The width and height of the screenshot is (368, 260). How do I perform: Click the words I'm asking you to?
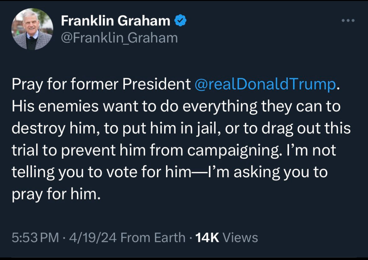[x=267, y=172]
